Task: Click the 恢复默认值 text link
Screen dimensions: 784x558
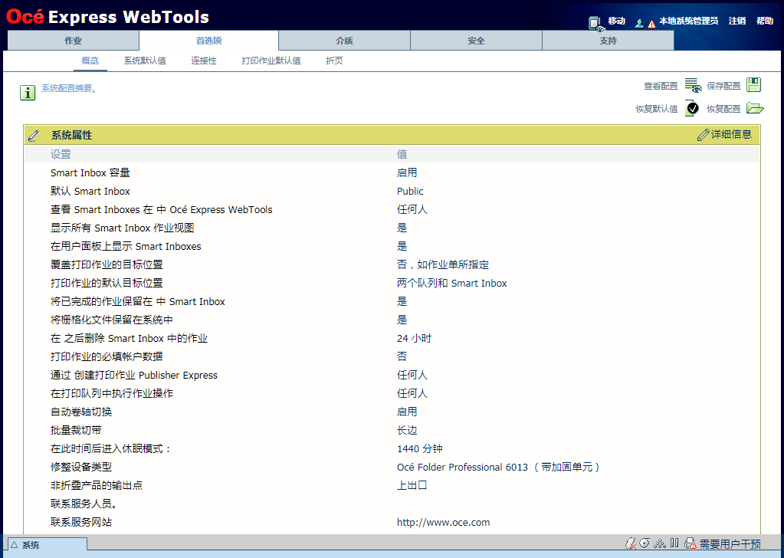Action: pos(657,109)
